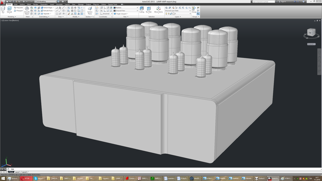
Task: Select the Box solid tool
Action: pos(3,10)
